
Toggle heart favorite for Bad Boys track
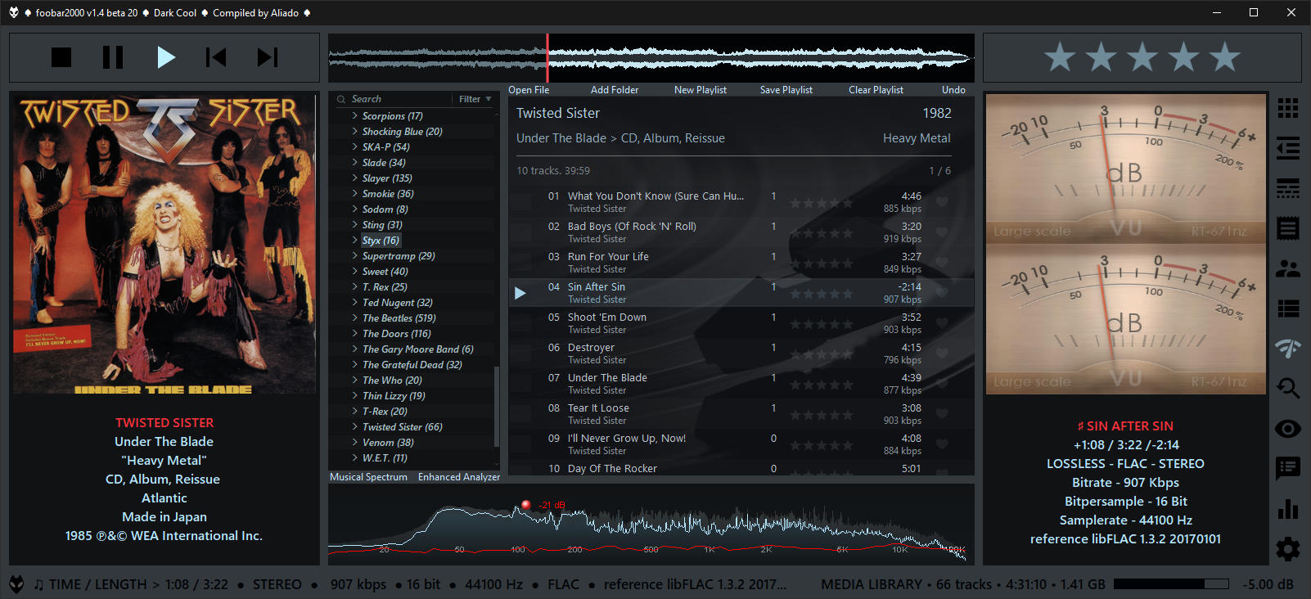942,232
